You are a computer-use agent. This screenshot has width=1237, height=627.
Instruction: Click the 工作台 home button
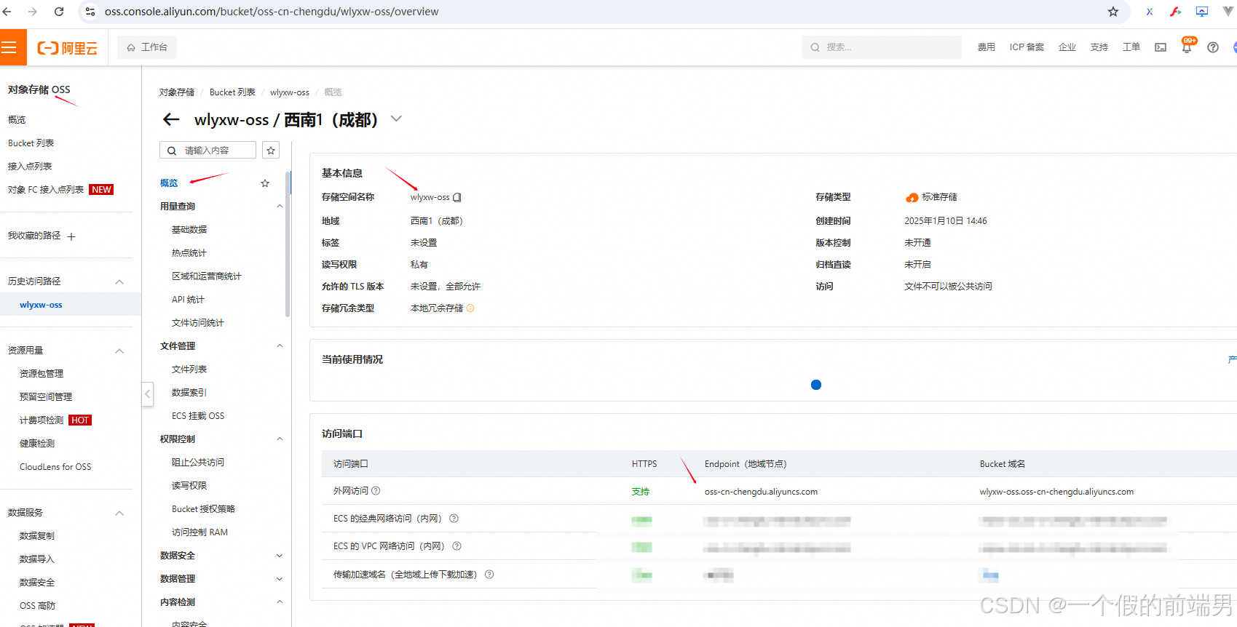click(x=147, y=47)
